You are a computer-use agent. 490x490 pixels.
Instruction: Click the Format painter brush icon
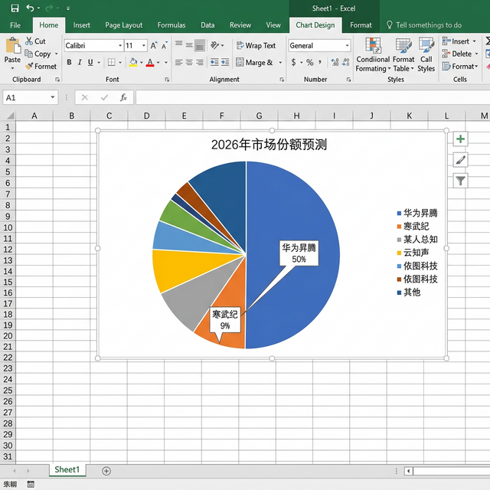pyautogui.click(x=29, y=67)
